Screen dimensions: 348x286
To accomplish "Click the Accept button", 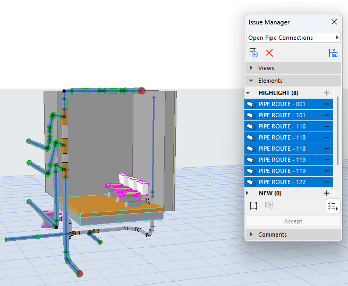I will (x=293, y=221).
